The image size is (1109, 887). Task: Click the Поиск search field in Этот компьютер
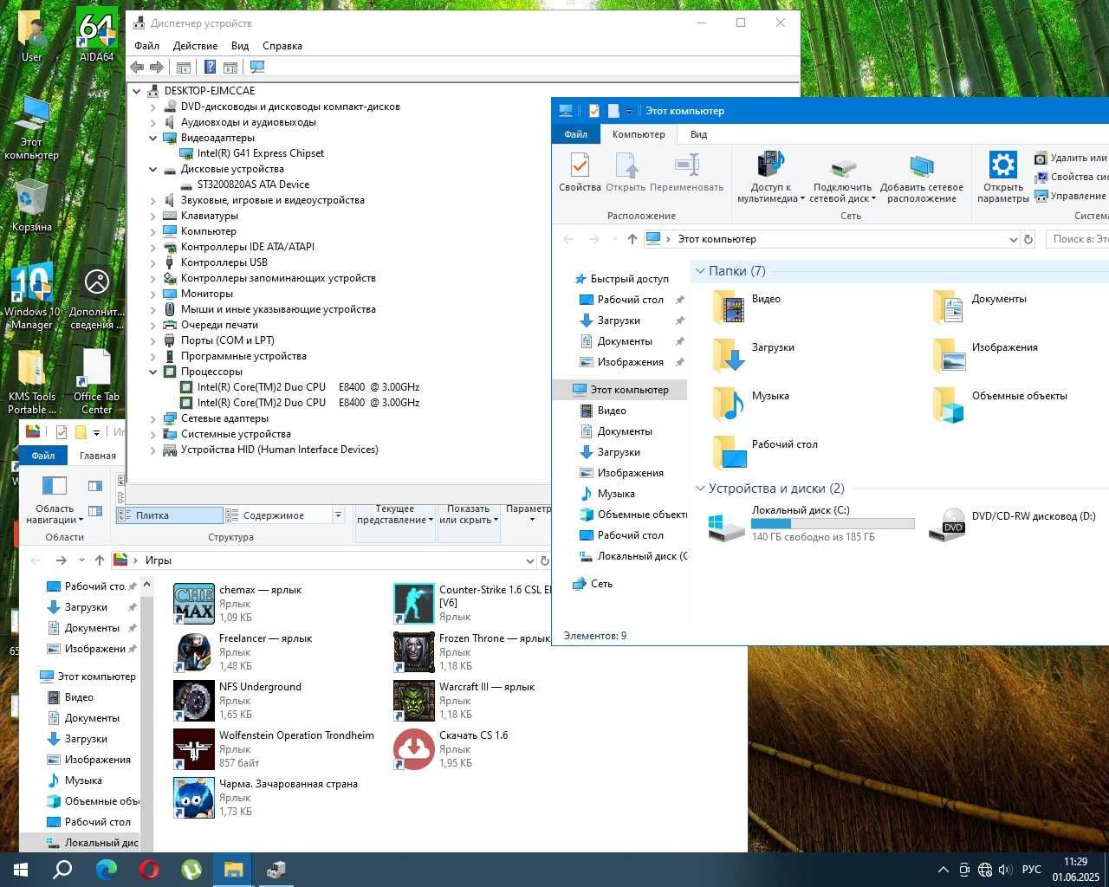[x=1077, y=239]
